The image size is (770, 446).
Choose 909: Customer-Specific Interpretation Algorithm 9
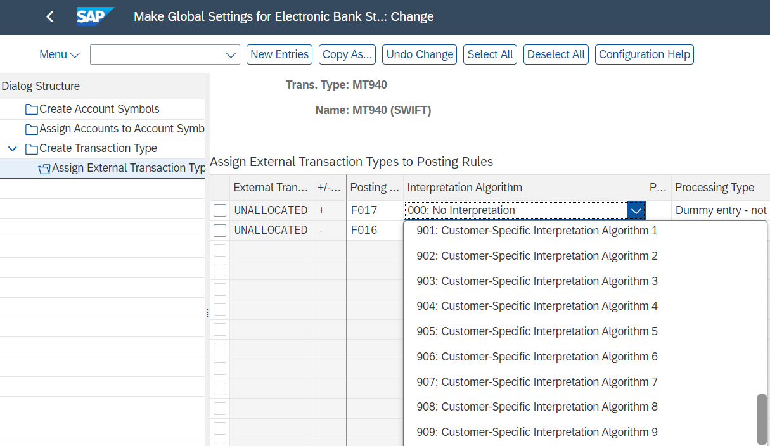click(x=537, y=432)
